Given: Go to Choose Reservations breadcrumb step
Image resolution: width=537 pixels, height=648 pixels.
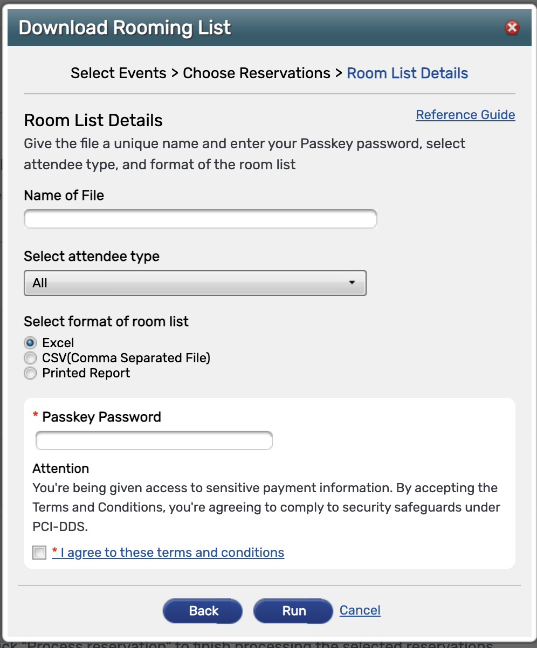Looking at the screenshot, I should tap(257, 73).
